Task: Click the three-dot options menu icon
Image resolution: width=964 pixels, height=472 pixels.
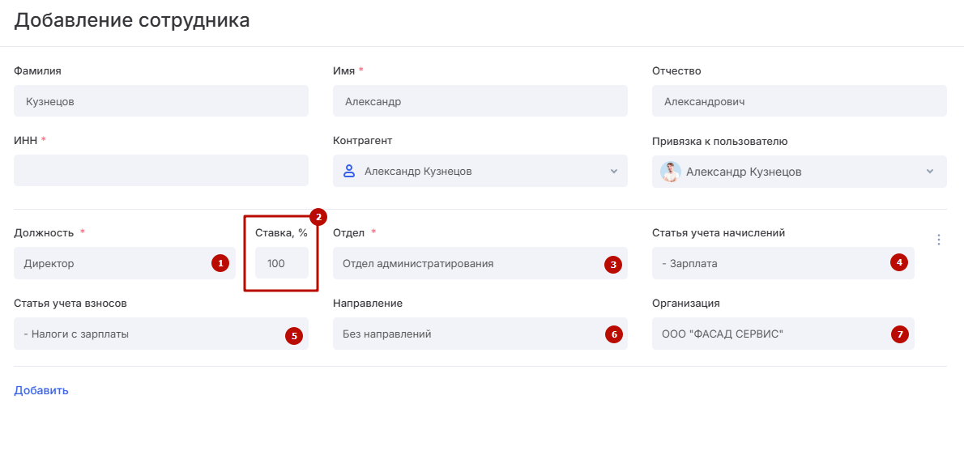Action: 939,240
